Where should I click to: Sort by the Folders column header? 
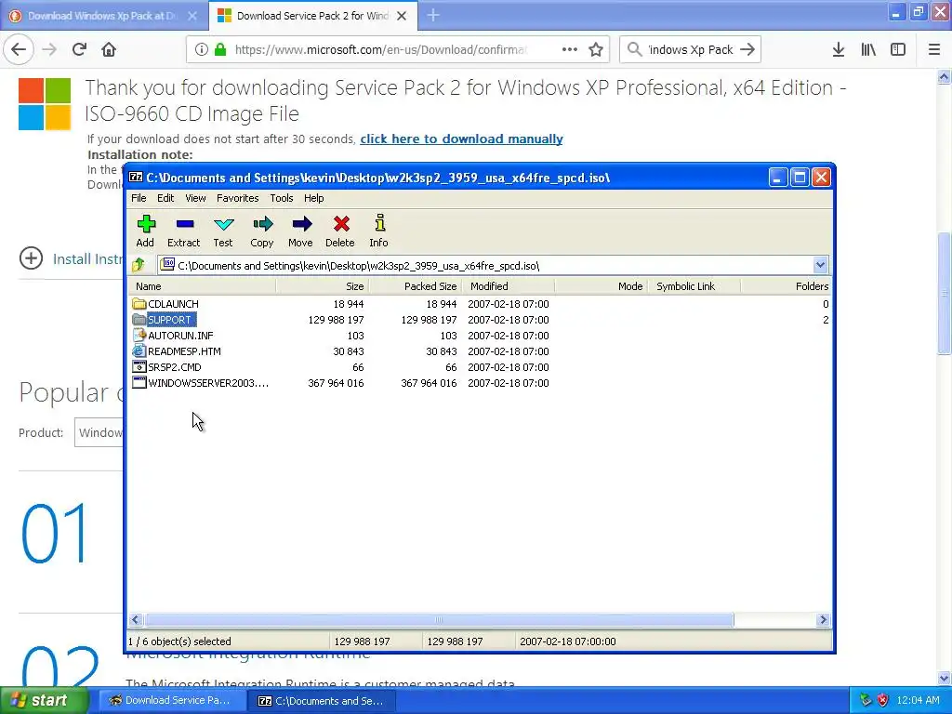pos(787,286)
